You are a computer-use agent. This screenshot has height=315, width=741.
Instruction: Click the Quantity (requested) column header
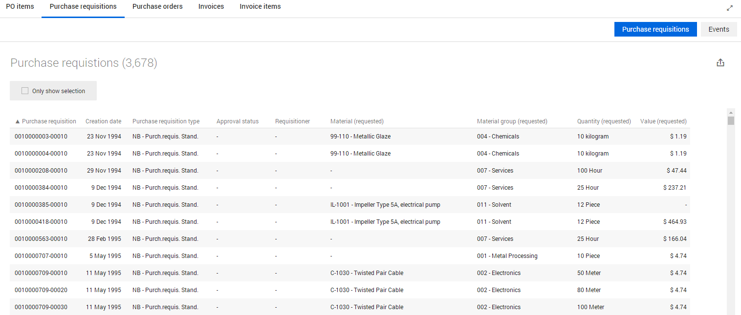coord(604,121)
